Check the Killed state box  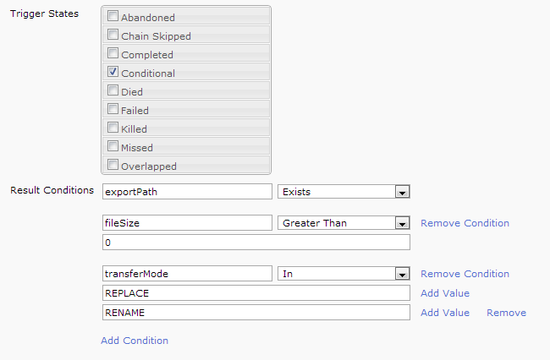[x=113, y=128]
